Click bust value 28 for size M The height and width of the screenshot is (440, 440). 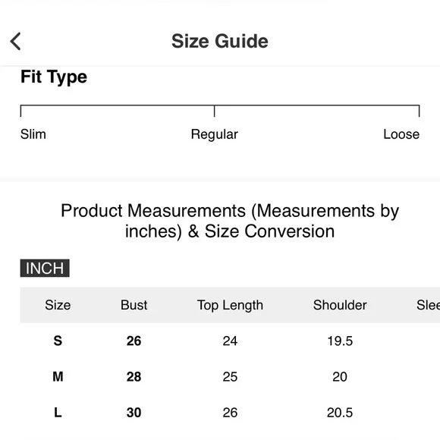pyautogui.click(x=134, y=376)
